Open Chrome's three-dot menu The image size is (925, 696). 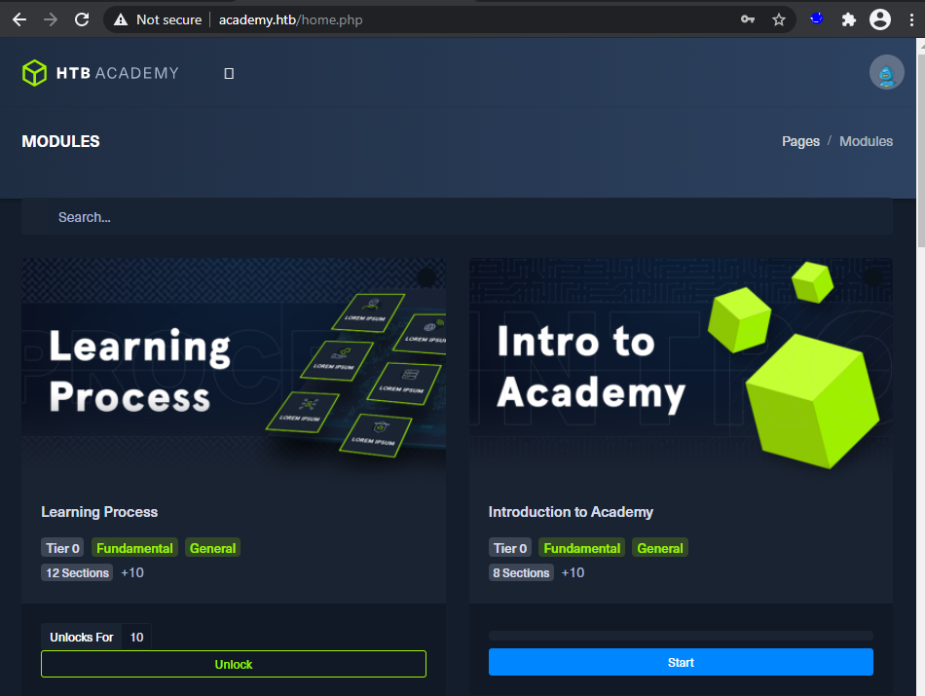[x=911, y=20]
